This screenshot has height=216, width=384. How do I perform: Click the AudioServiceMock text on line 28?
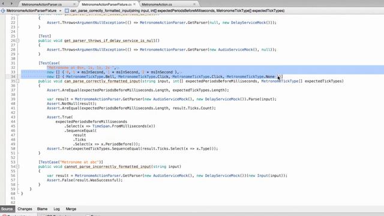click(x=235, y=49)
